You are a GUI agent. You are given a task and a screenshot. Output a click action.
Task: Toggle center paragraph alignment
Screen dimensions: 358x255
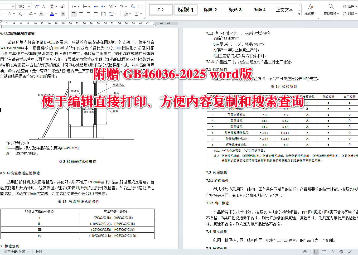pyautogui.click(x=81, y=14)
